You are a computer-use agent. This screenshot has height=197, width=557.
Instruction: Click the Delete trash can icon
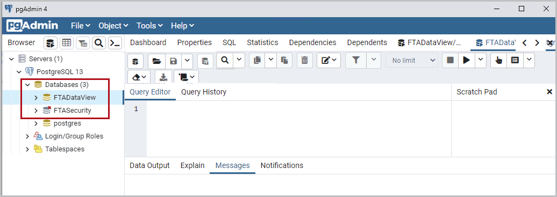pyautogui.click(x=304, y=61)
